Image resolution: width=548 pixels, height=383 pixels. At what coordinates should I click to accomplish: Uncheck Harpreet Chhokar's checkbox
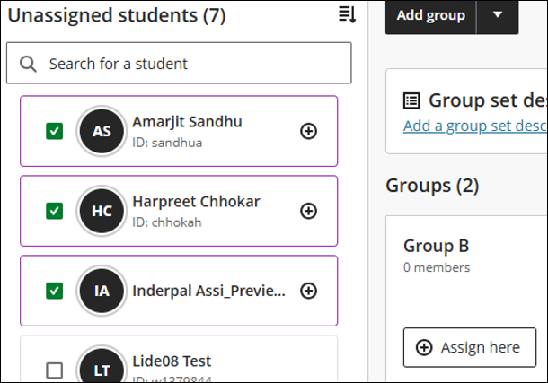[x=55, y=211]
